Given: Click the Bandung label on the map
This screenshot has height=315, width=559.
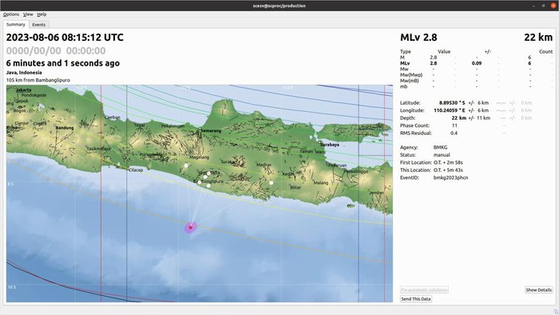Looking at the screenshot, I should tap(65, 128).
